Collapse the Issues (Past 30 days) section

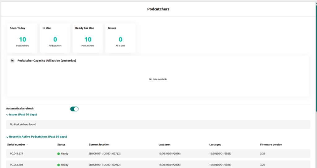click(7, 114)
